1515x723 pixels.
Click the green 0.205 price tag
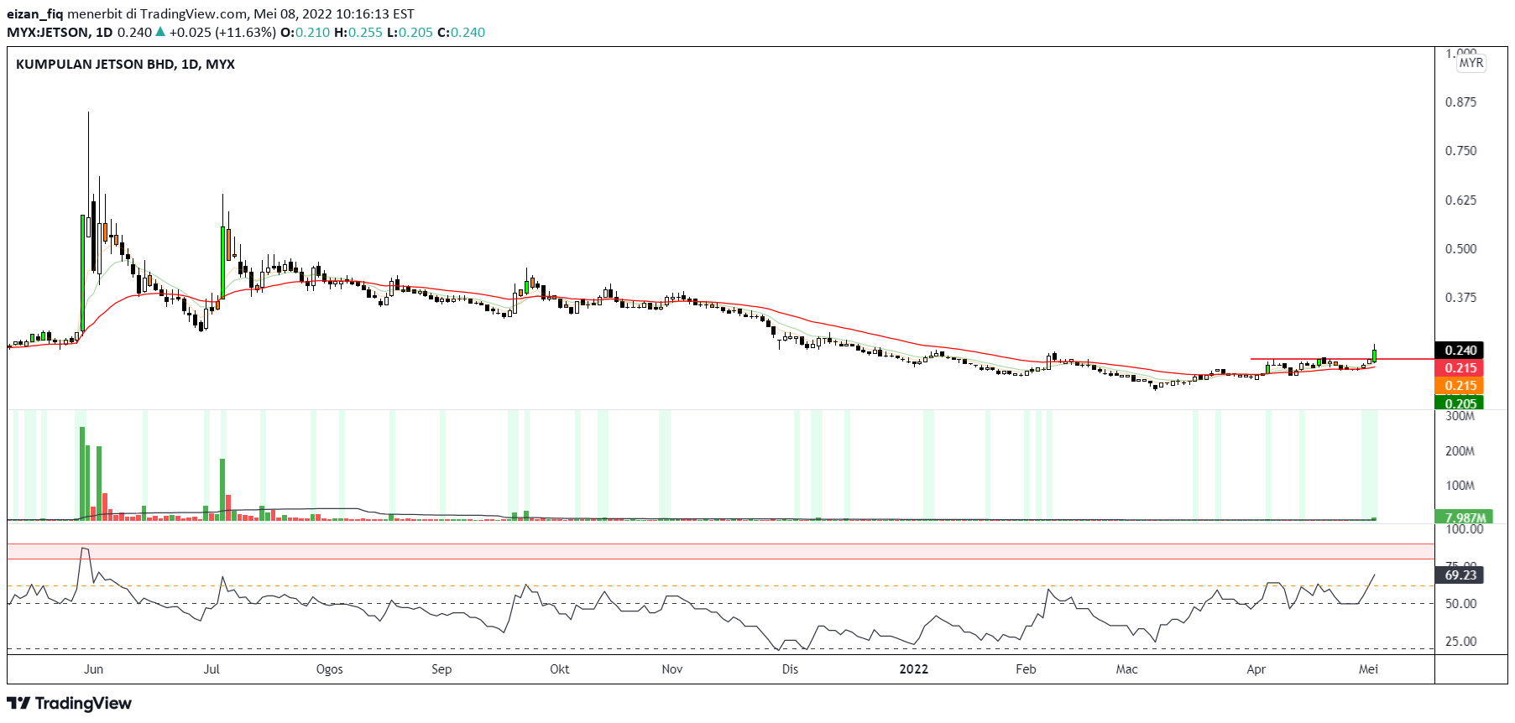[x=1460, y=403]
